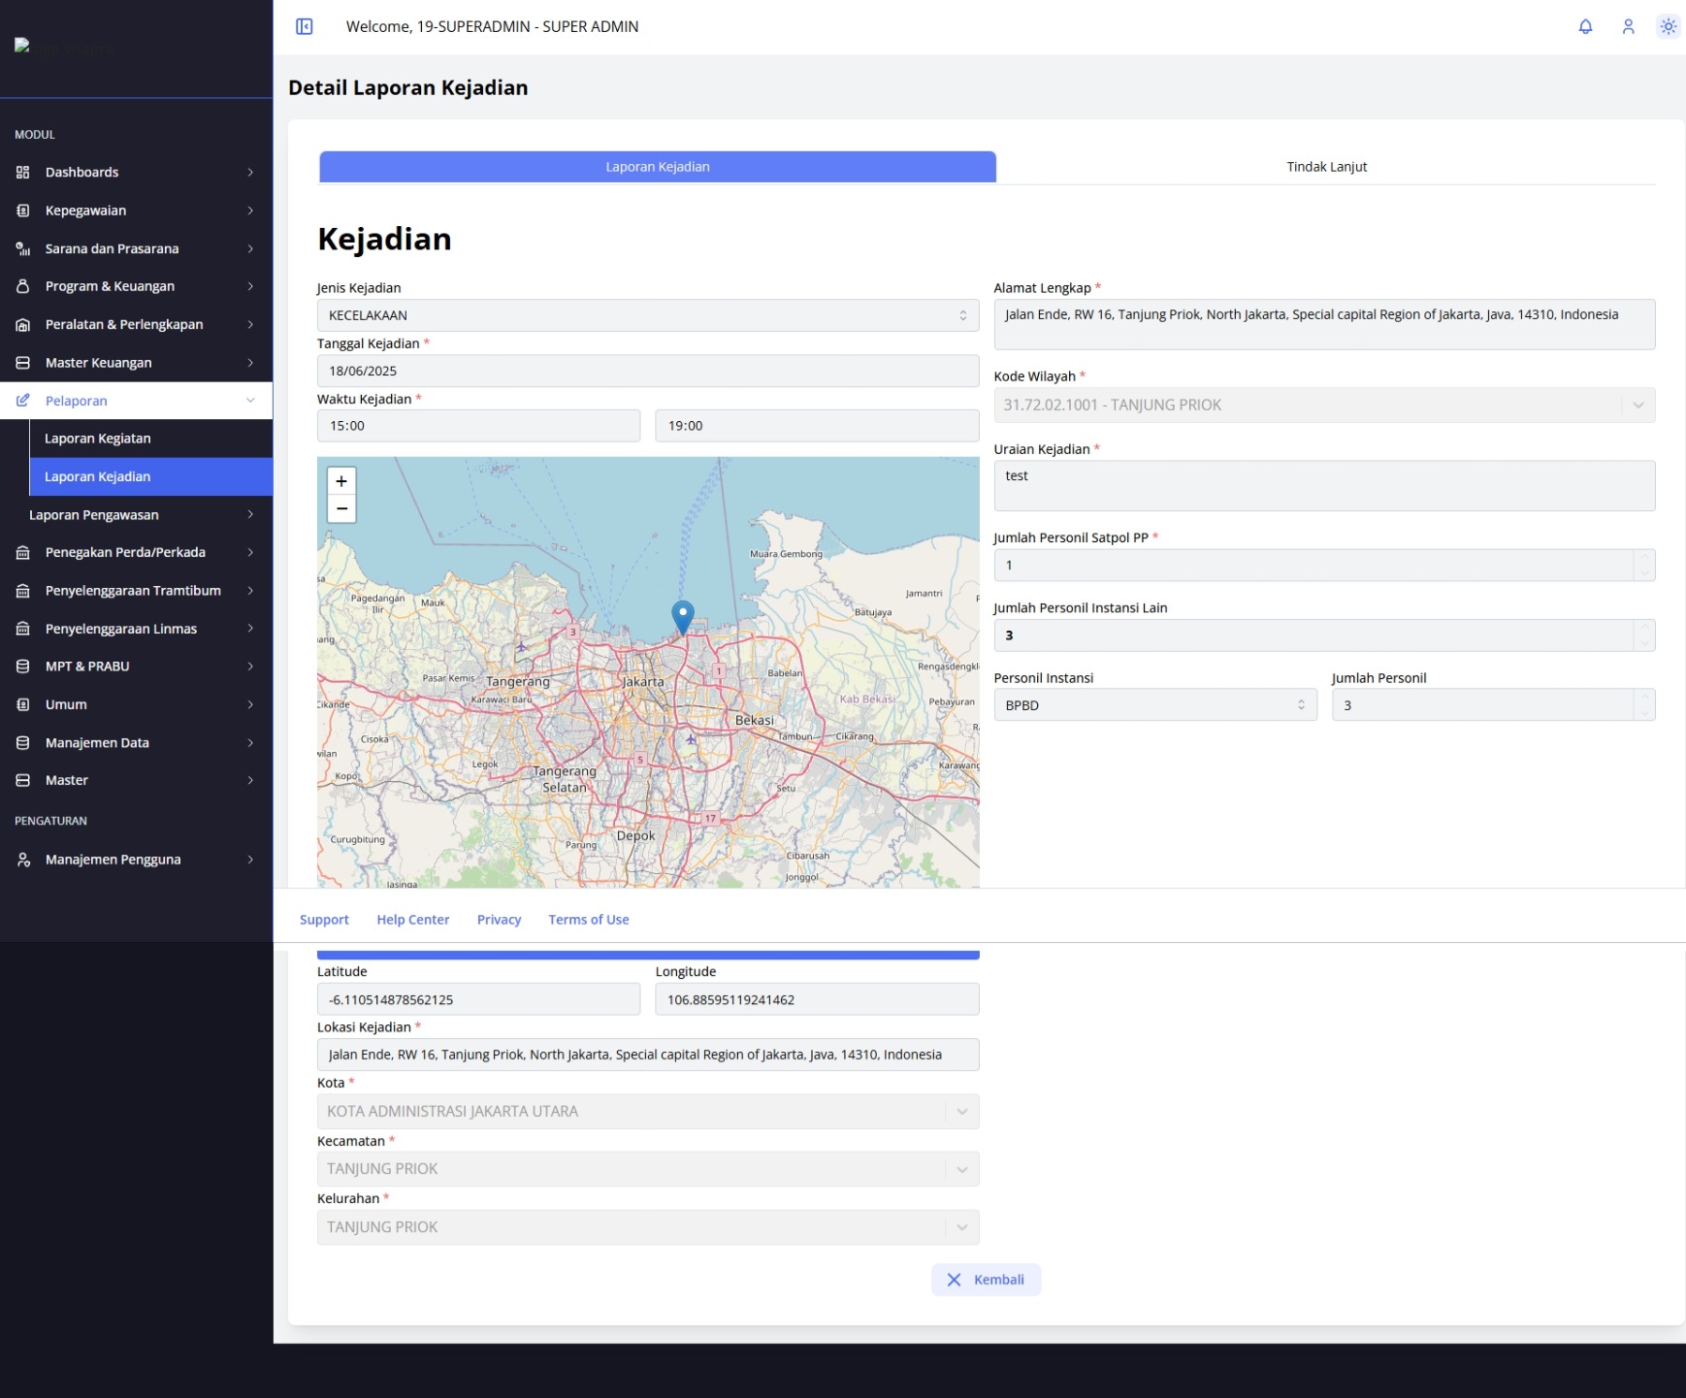Image resolution: width=1686 pixels, height=1398 pixels.
Task: Open the user profile icon
Action: point(1628,26)
